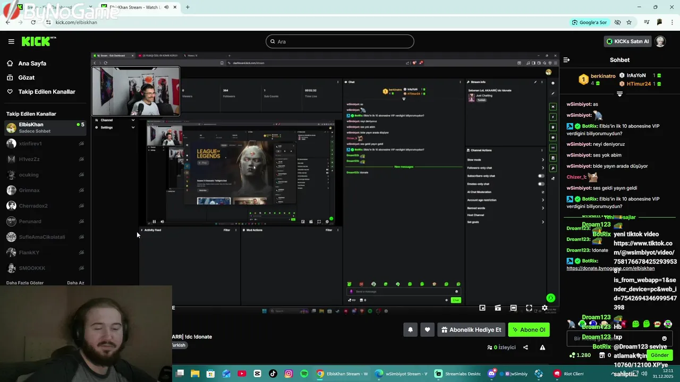Image resolution: width=680 pixels, height=382 pixels.
Task: Collapse the Sohbet chat panel
Action: click(566, 60)
